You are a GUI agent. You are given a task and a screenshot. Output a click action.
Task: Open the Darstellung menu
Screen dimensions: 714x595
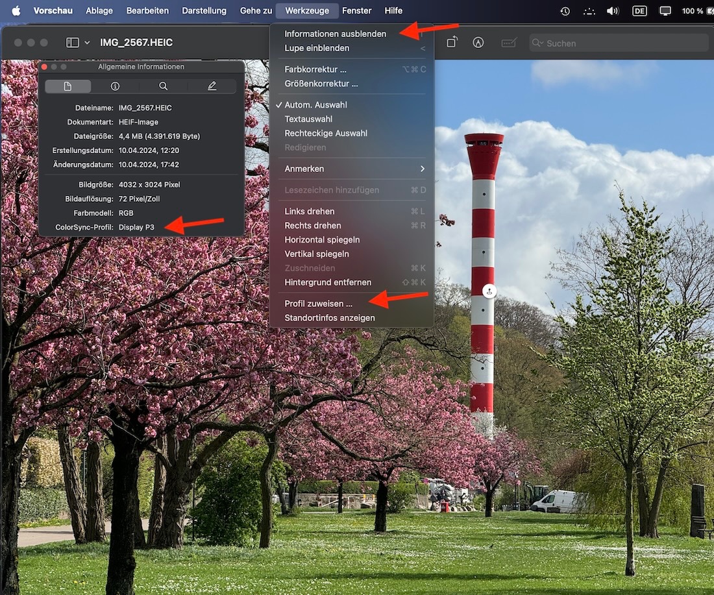point(204,10)
